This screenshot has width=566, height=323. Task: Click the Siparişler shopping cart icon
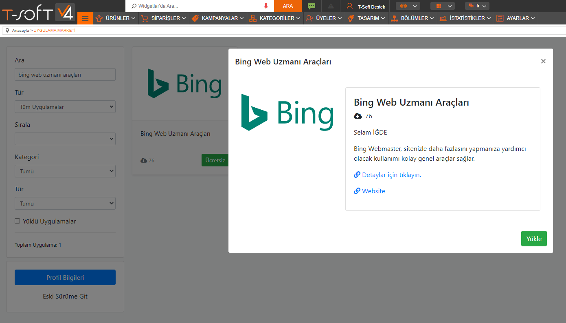[x=145, y=18]
